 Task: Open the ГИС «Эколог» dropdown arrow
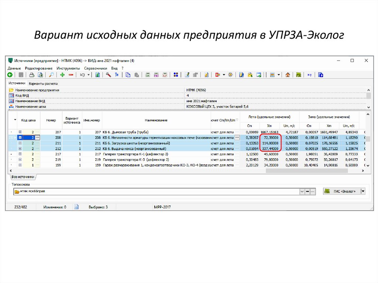[362, 191]
